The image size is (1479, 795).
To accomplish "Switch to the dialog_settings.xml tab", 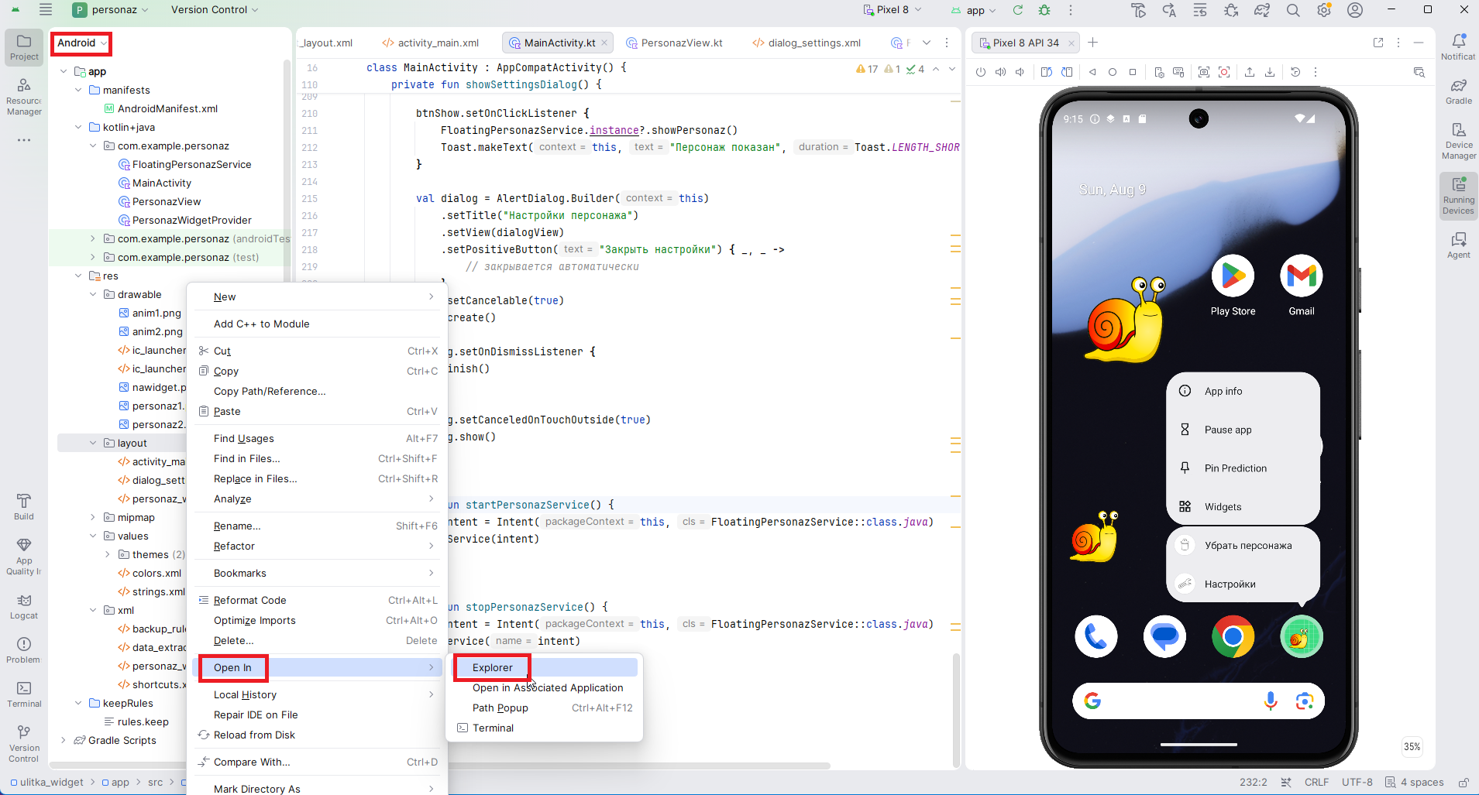I will [807, 43].
